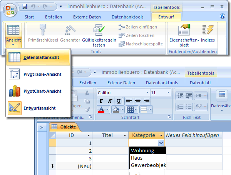Select the Entwurf tab

click(x=166, y=17)
